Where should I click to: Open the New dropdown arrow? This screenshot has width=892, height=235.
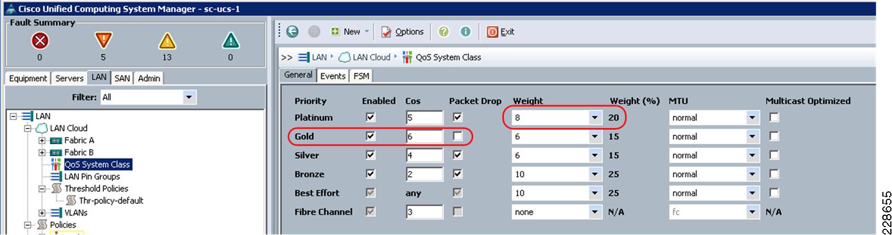pos(367,32)
